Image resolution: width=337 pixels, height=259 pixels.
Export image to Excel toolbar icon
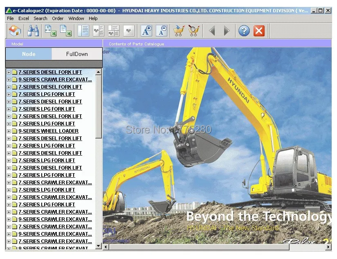(50, 31)
